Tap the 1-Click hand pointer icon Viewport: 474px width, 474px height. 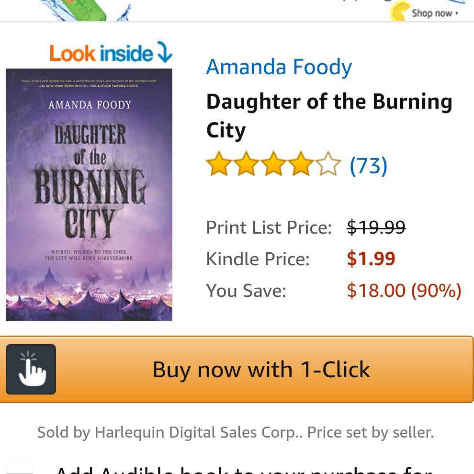click(31, 369)
